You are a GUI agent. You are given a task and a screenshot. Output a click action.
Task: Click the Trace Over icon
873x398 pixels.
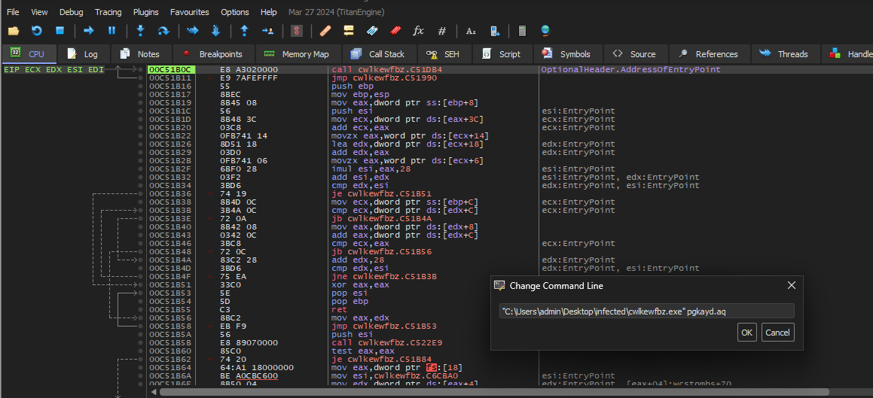pos(216,31)
